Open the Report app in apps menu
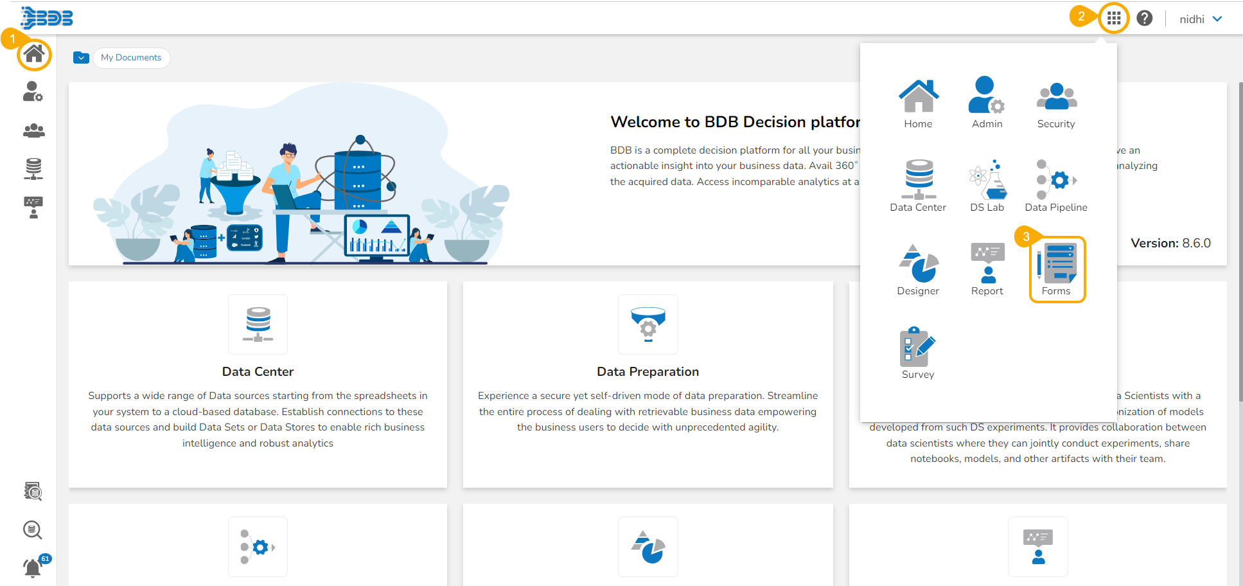This screenshot has height=586, width=1243. tap(987, 270)
